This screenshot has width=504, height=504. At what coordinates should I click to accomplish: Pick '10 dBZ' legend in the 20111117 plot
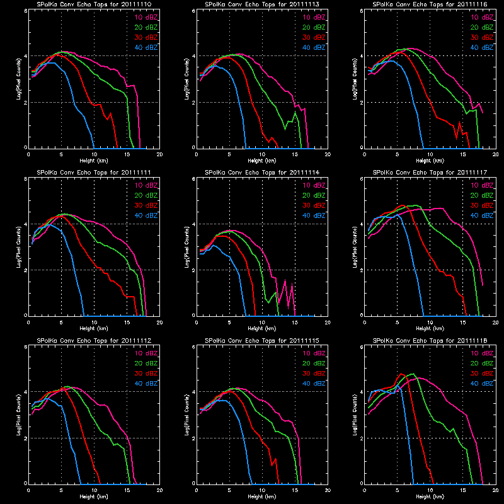pyautogui.click(x=482, y=185)
